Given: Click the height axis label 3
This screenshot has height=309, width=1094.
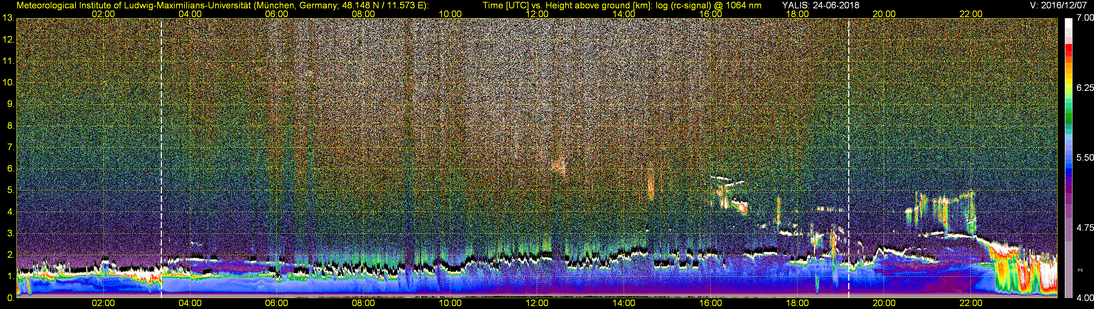Looking at the screenshot, I should click(x=11, y=234).
